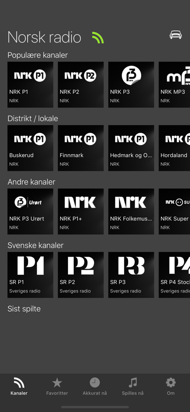
Task: Open the NRK MP3 channel tile
Action: coord(174,84)
